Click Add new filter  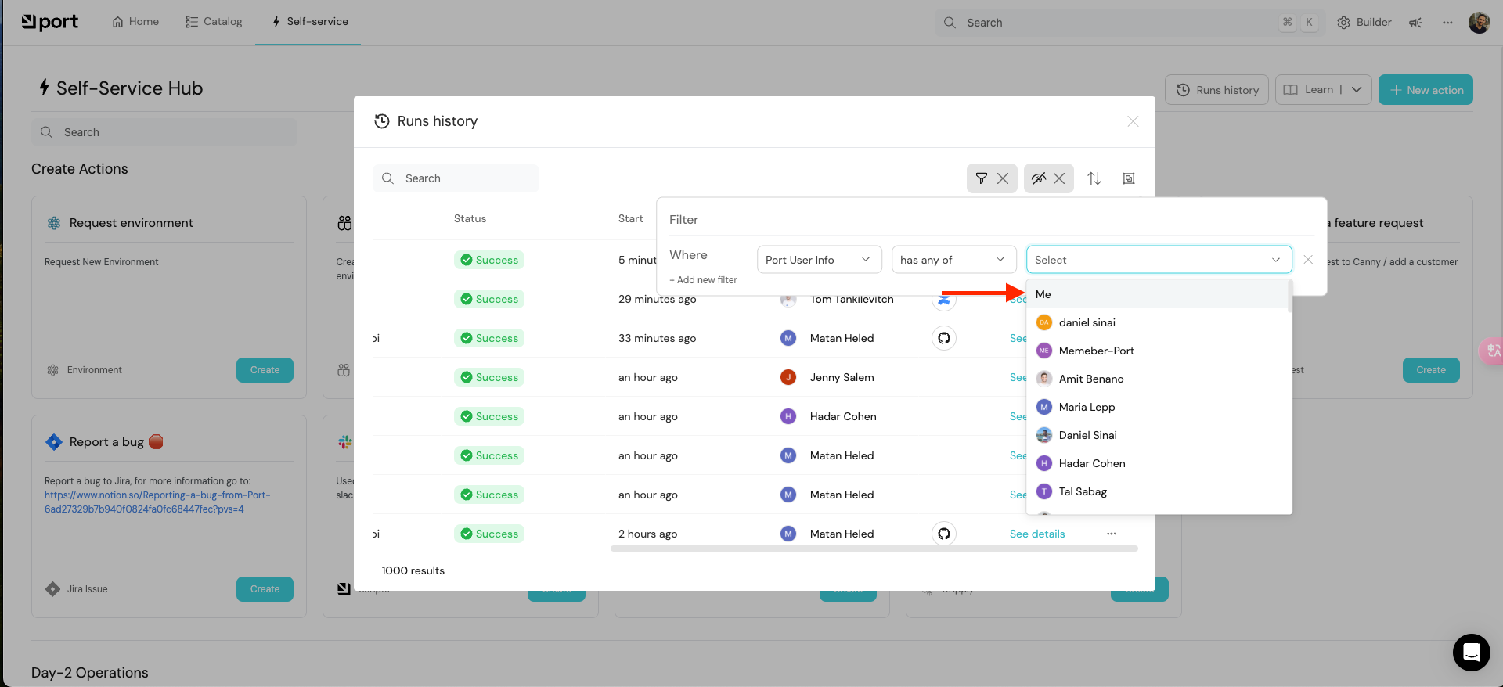[703, 280]
